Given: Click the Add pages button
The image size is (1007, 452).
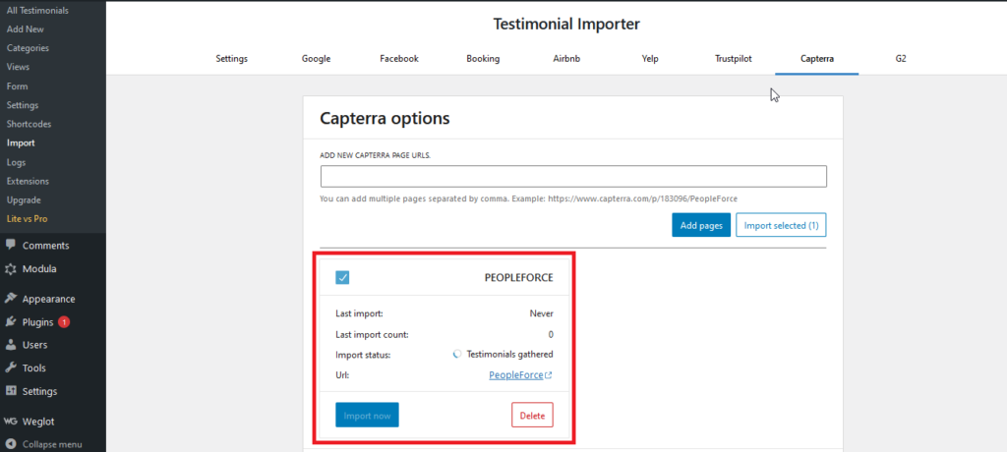Looking at the screenshot, I should click(701, 225).
